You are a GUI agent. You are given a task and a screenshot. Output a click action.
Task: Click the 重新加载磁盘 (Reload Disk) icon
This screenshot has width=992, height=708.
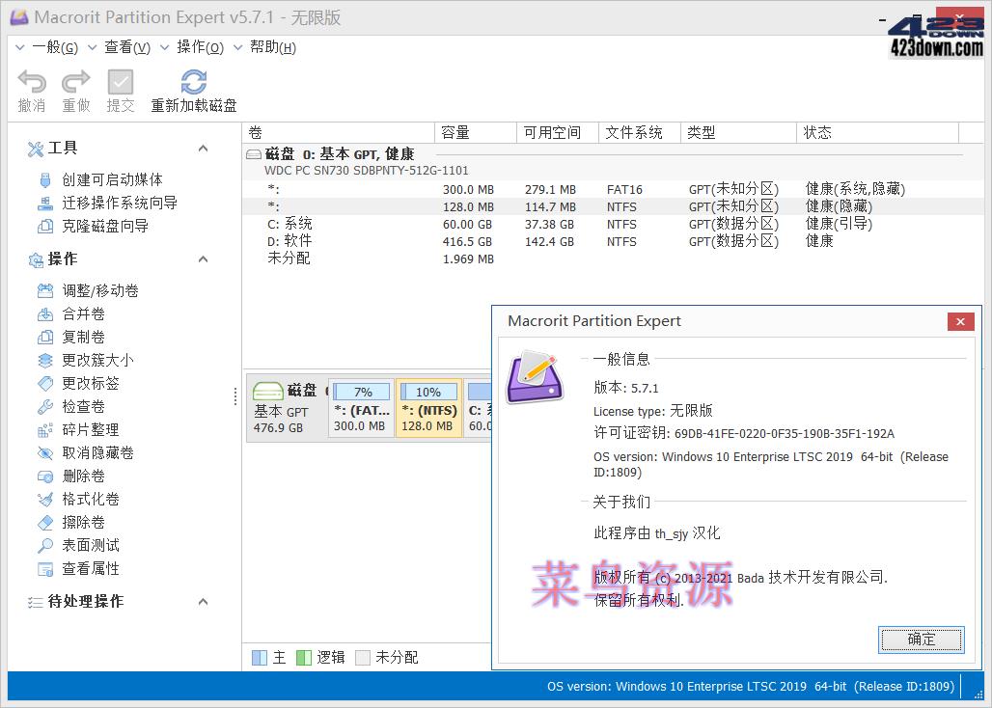[x=192, y=89]
